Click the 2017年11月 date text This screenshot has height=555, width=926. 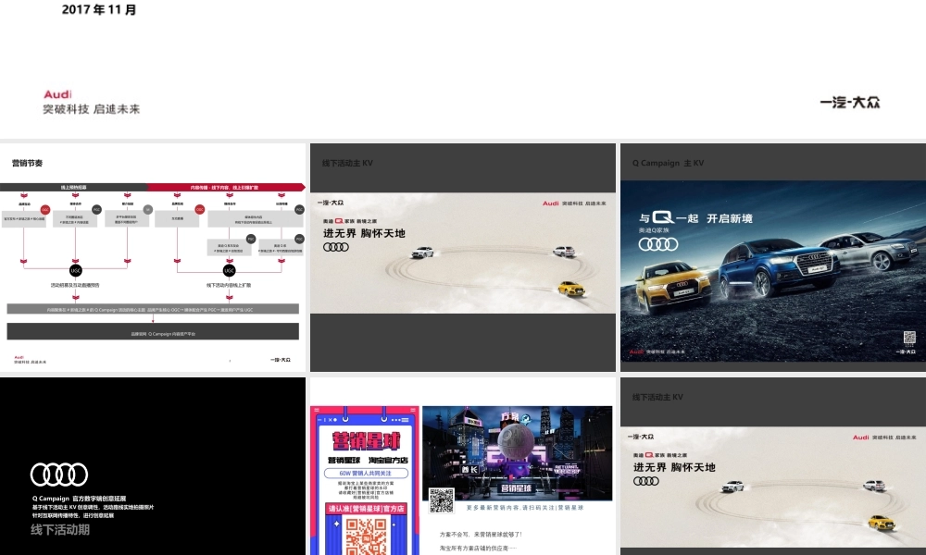tap(99, 9)
